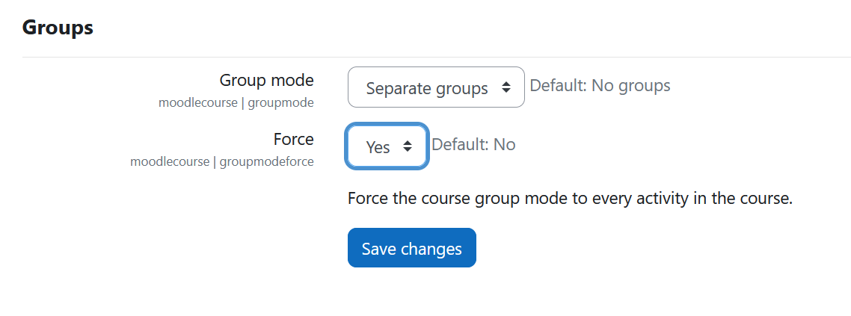This screenshot has width=851, height=316.
Task: Click the horizontal divider under the Groups heading
Action: coord(437,57)
